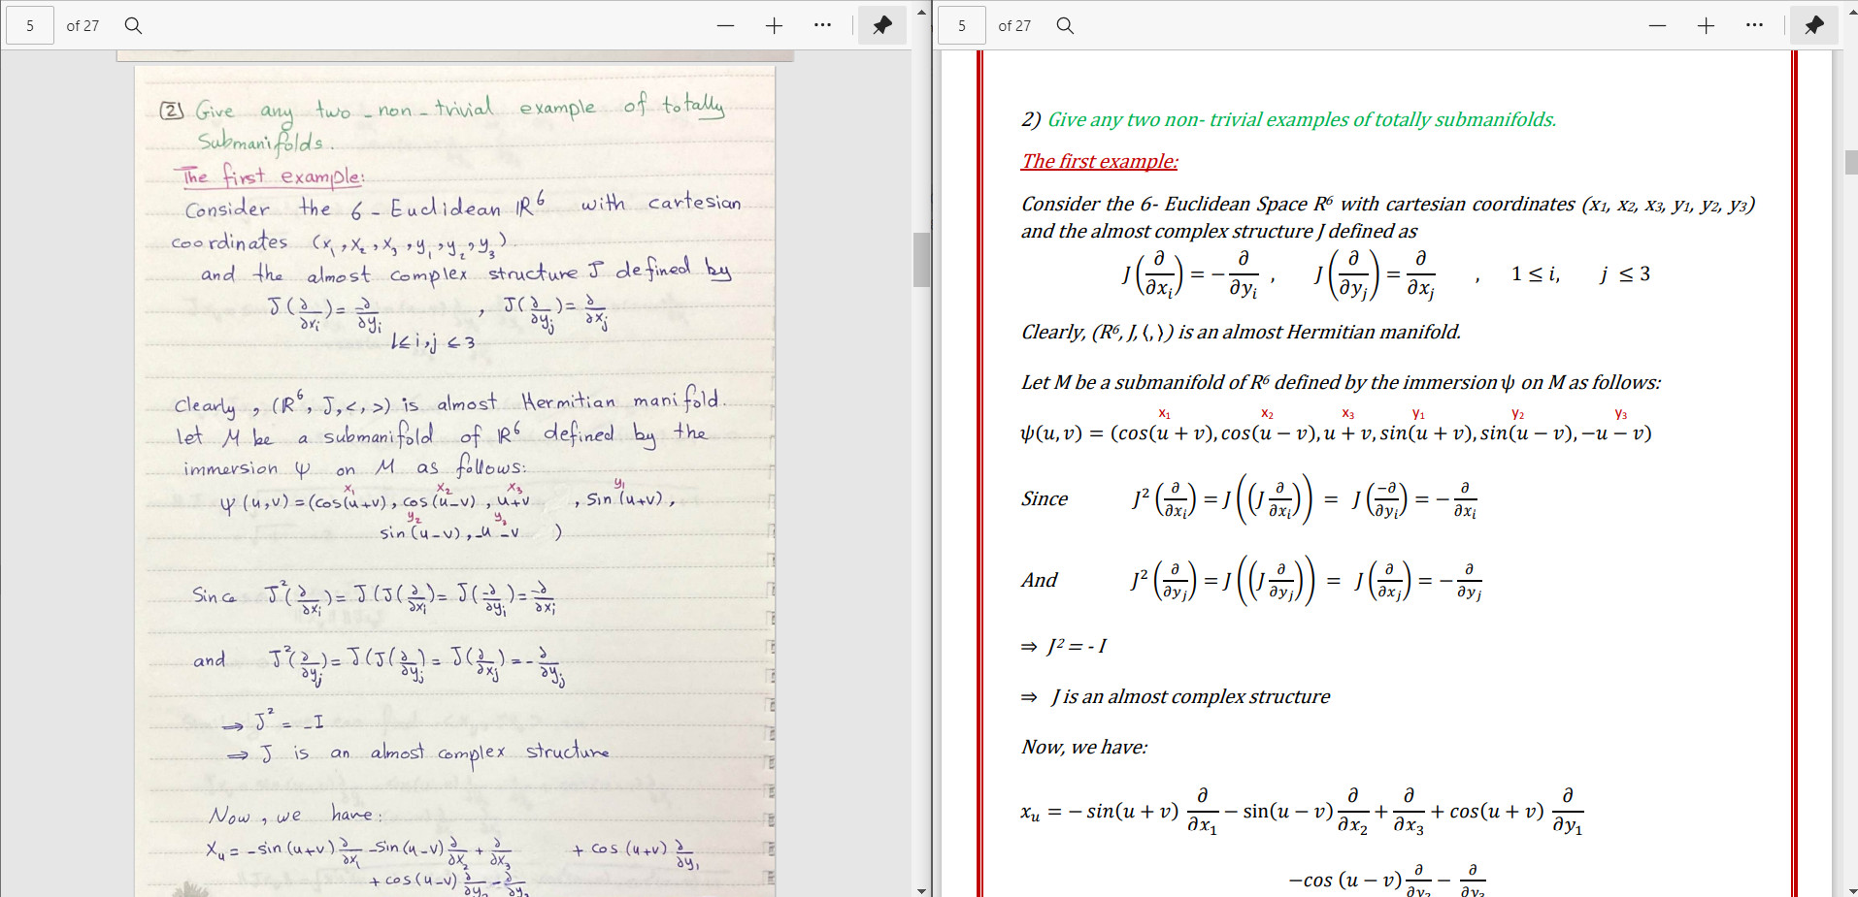Click the page number field in left pane

[30, 26]
